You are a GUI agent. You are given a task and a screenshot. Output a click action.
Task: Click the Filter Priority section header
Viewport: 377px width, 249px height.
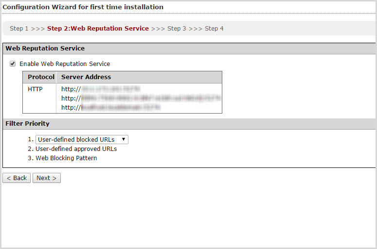(27, 124)
